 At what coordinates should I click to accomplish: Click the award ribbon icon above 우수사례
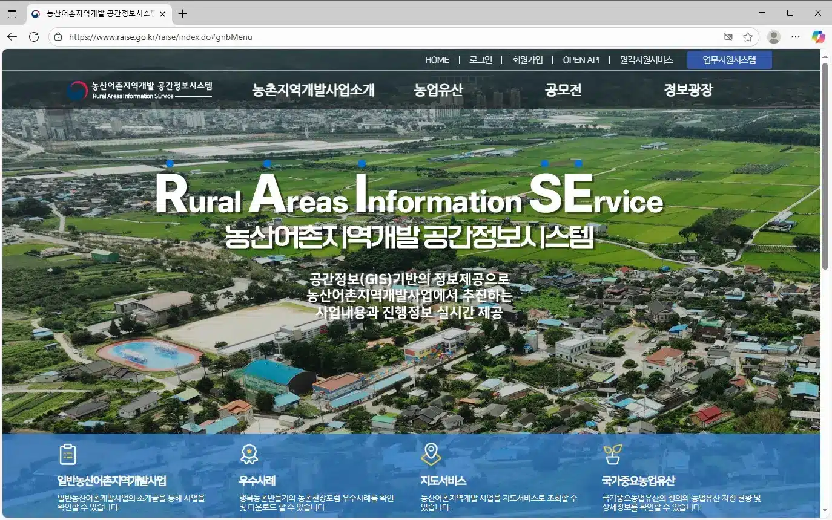click(x=249, y=454)
